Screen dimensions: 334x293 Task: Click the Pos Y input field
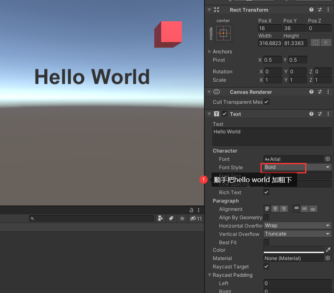(295, 28)
